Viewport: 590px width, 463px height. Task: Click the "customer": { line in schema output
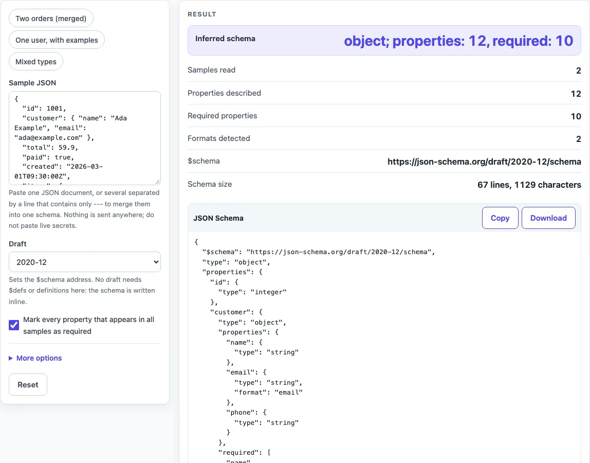(x=236, y=312)
